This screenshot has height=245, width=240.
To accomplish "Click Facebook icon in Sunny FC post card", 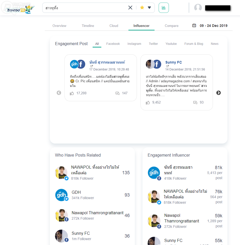I will pos(157,64).
